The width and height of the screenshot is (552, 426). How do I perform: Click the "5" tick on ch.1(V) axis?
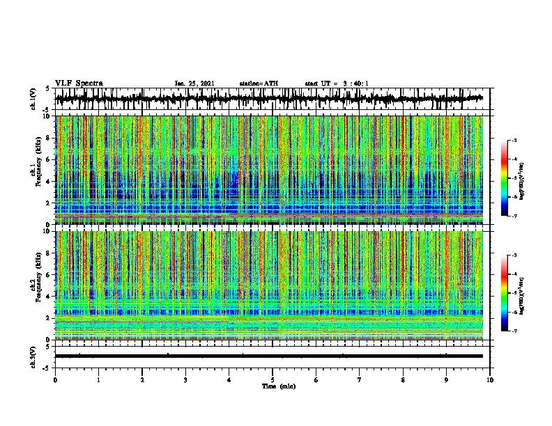[x=48, y=89]
